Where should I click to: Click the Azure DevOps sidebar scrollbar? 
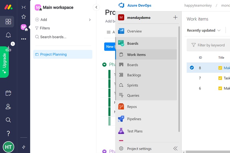tap(179, 79)
